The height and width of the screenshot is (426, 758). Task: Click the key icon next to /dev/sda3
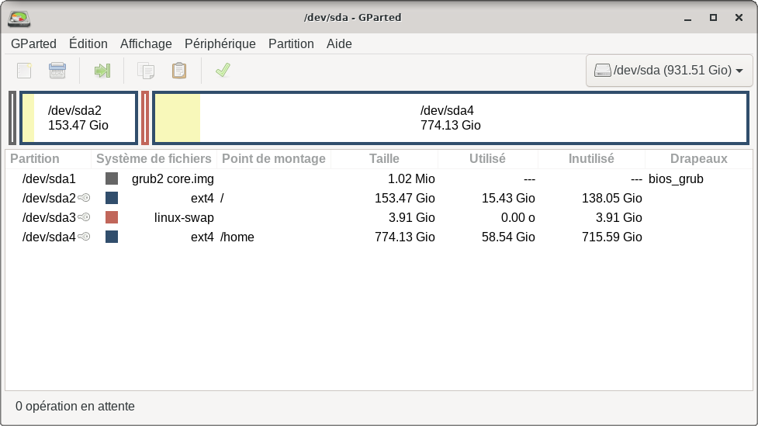coord(84,217)
